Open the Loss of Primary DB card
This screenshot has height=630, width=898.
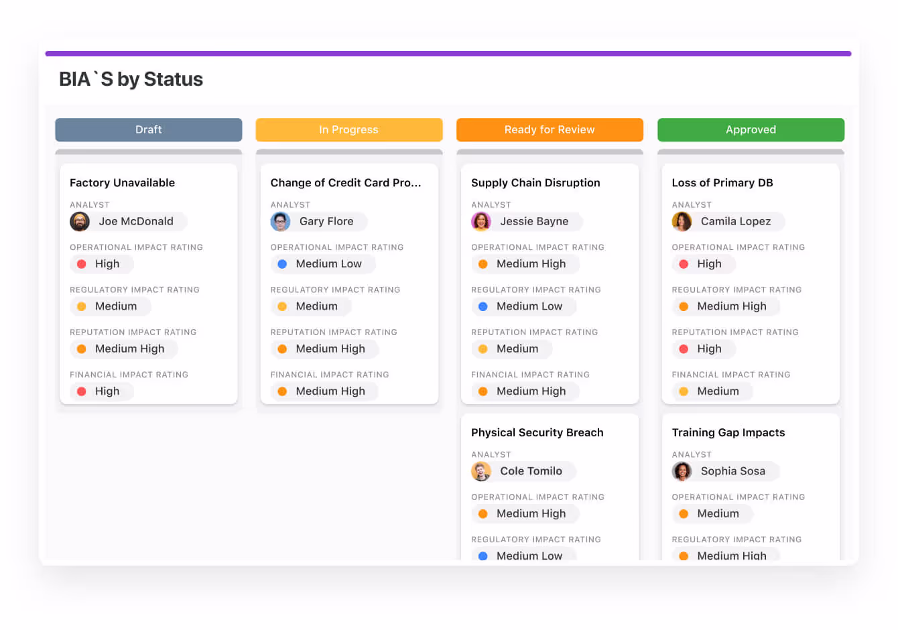tap(722, 182)
